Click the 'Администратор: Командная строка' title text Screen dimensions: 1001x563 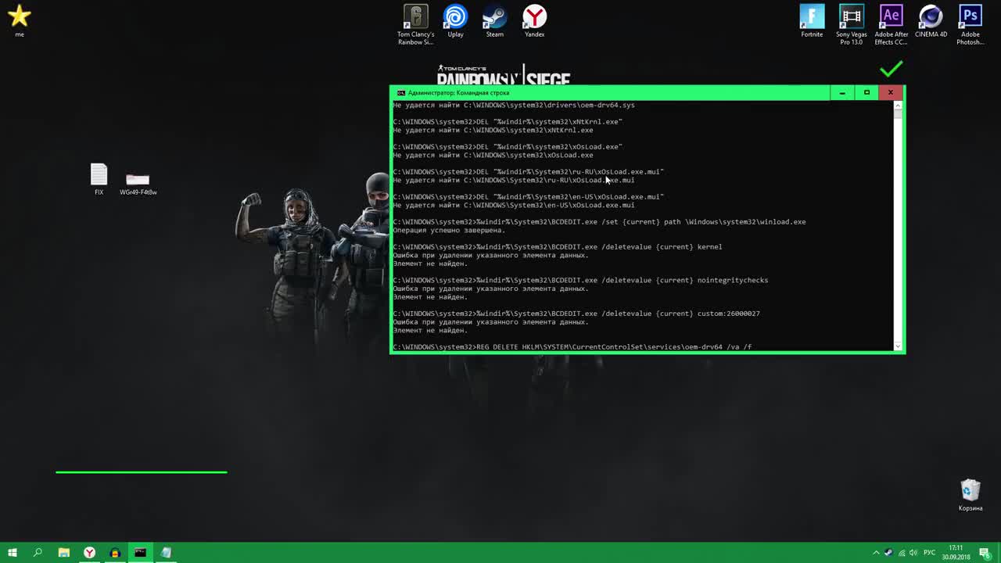tap(458, 92)
